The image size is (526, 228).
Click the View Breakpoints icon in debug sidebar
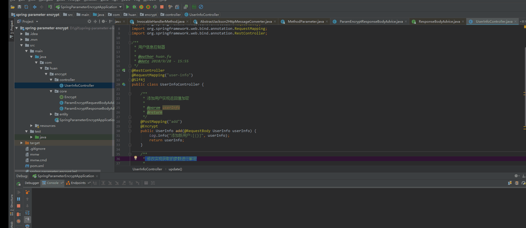pos(19,214)
